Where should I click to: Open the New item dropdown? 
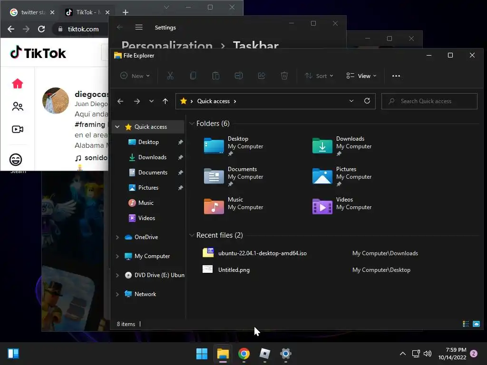click(x=135, y=76)
